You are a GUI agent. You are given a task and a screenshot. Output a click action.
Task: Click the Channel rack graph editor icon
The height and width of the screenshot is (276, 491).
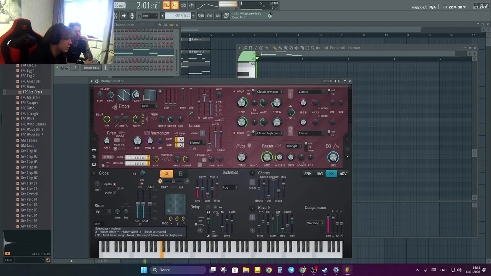166,25
